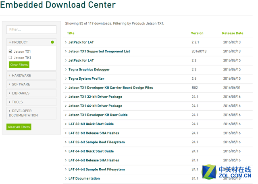
Task: Expand the LIBRARIES filter section
Action: [x=31, y=93]
